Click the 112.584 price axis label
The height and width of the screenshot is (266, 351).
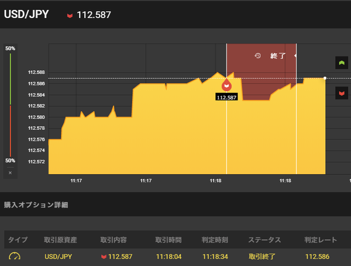[x=36, y=95]
